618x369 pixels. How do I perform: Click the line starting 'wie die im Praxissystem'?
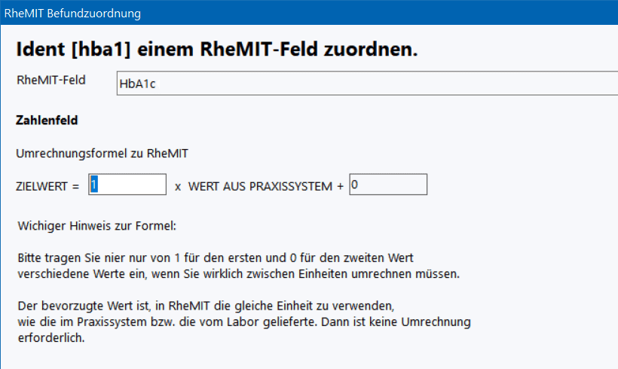(x=243, y=322)
